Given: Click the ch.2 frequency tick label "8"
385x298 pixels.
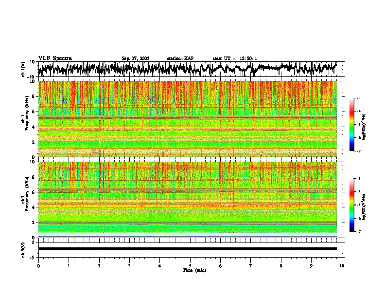Looking at the screenshot, I should (x=35, y=177).
